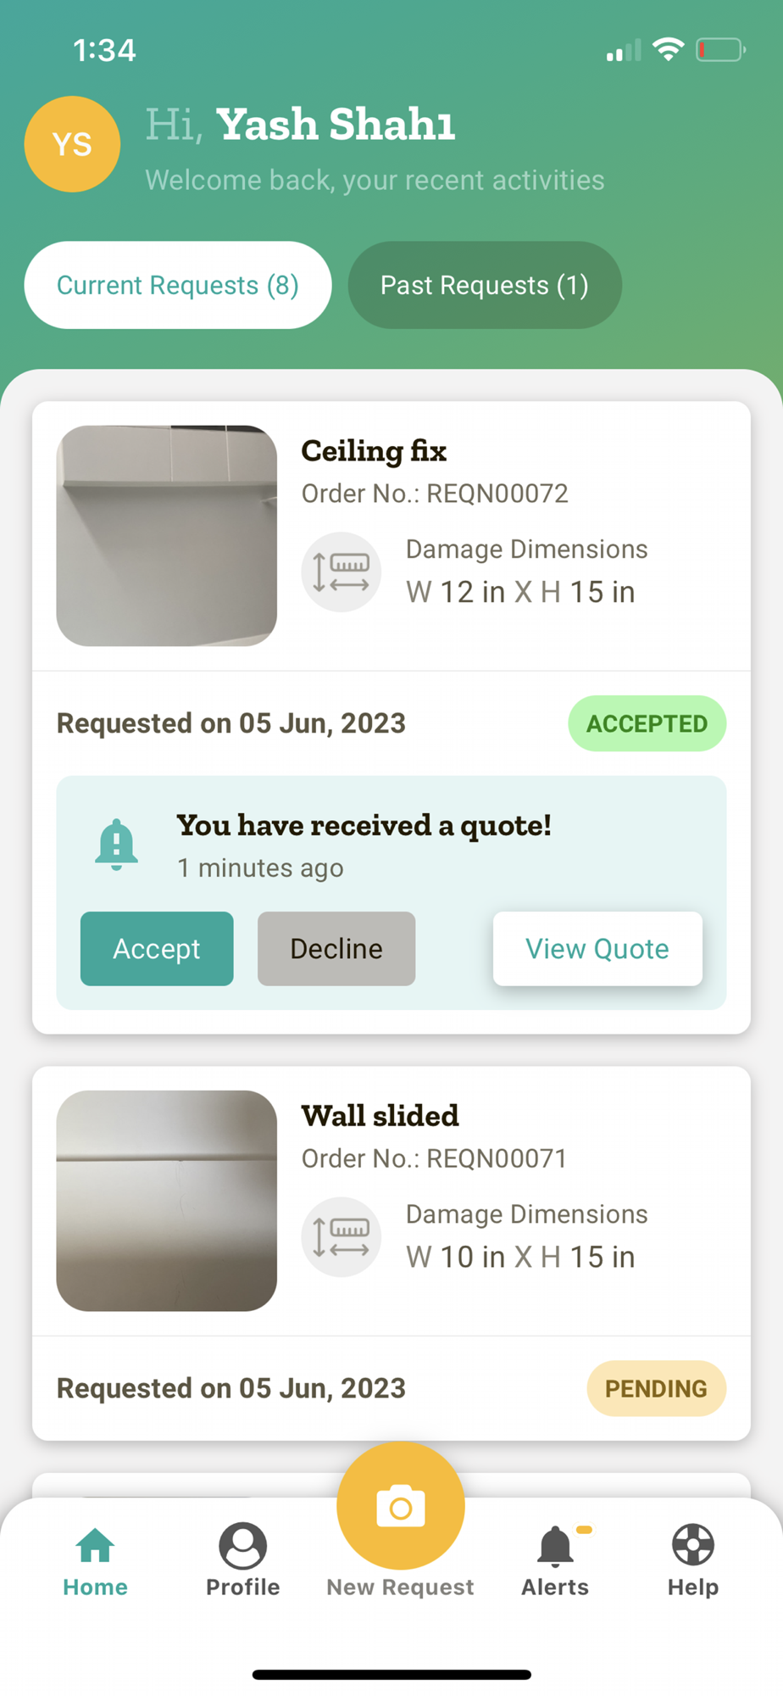The image size is (783, 1696).
Task: Tap the YS profile avatar
Action: click(x=72, y=144)
